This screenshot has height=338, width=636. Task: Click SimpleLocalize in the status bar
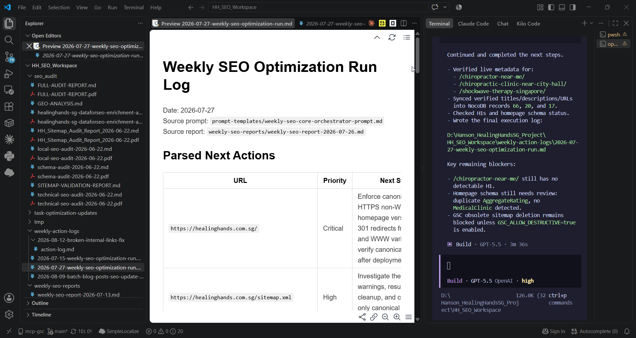pos(119,331)
